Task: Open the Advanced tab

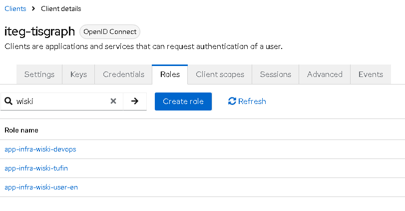Action: pos(325,74)
